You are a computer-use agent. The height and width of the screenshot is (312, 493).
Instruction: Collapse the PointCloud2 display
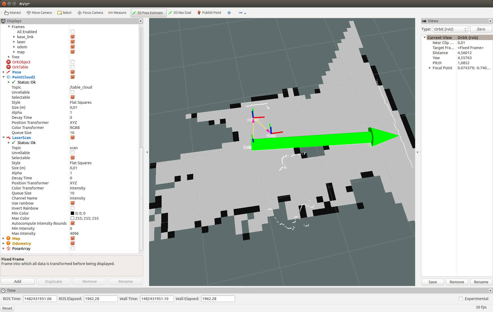tap(3, 77)
